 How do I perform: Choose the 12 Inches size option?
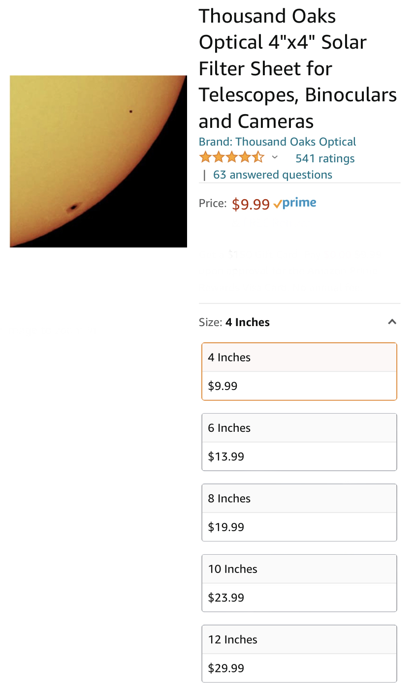[x=299, y=653]
